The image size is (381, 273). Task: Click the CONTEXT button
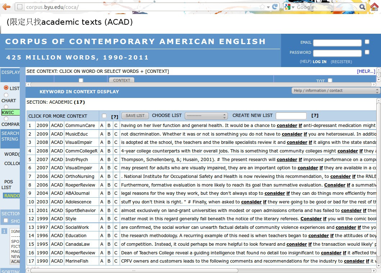pos(121,80)
